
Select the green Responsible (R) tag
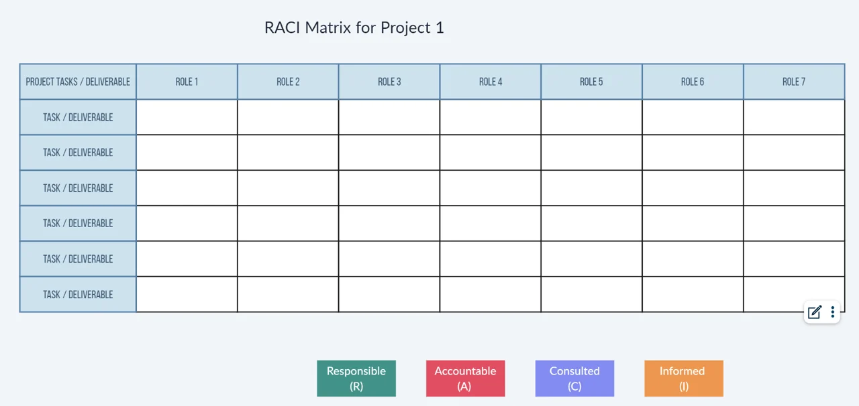pyautogui.click(x=356, y=379)
